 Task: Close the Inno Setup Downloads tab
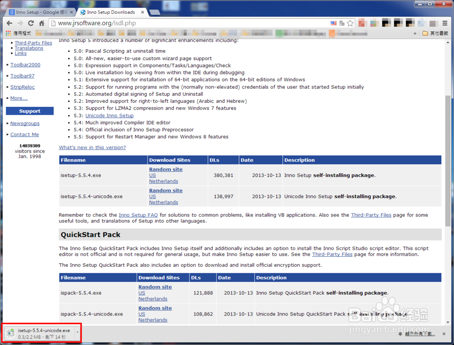pos(143,12)
